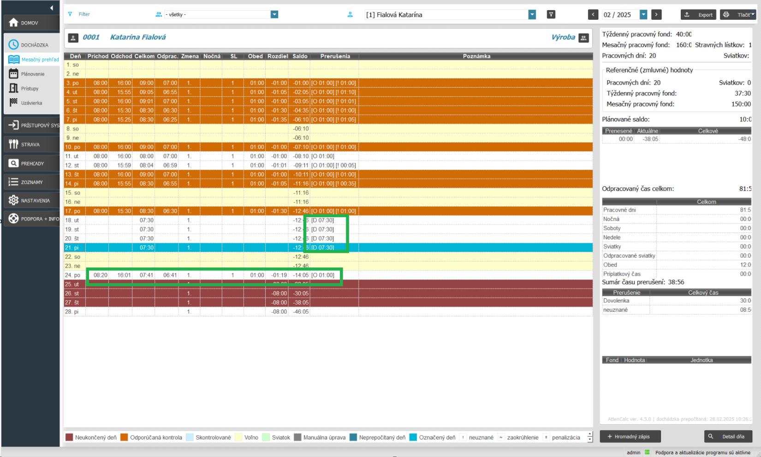Open the Dochádzka clock icon section

click(14, 45)
